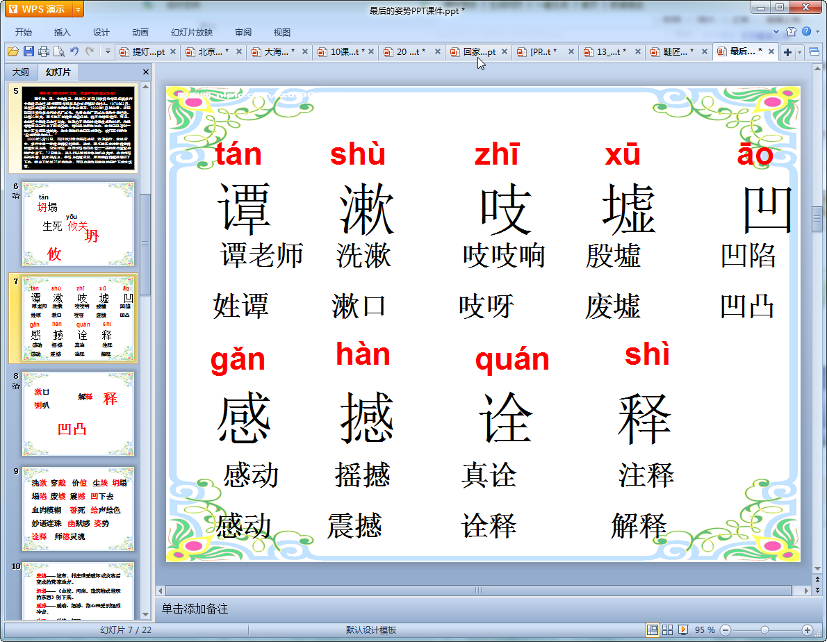Close the 大海... document tab
827x642 pixels.
click(305, 51)
